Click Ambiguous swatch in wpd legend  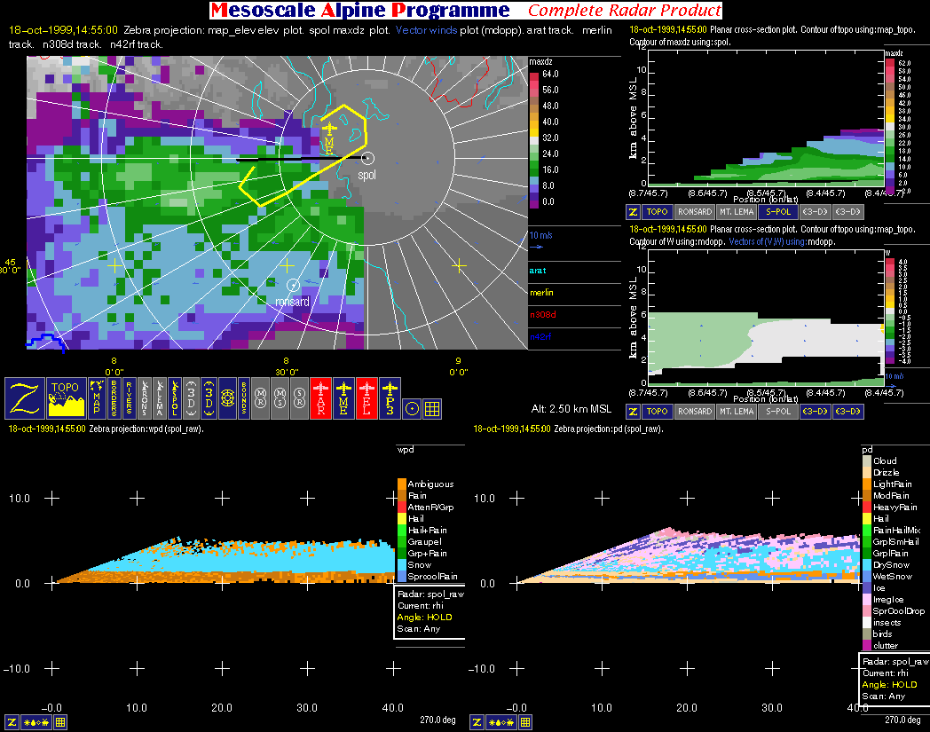(402, 484)
